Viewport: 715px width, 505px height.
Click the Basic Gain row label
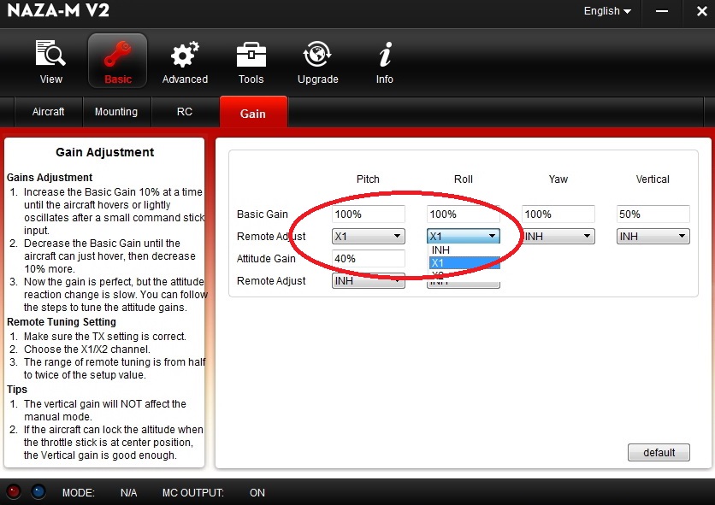pyautogui.click(x=263, y=214)
